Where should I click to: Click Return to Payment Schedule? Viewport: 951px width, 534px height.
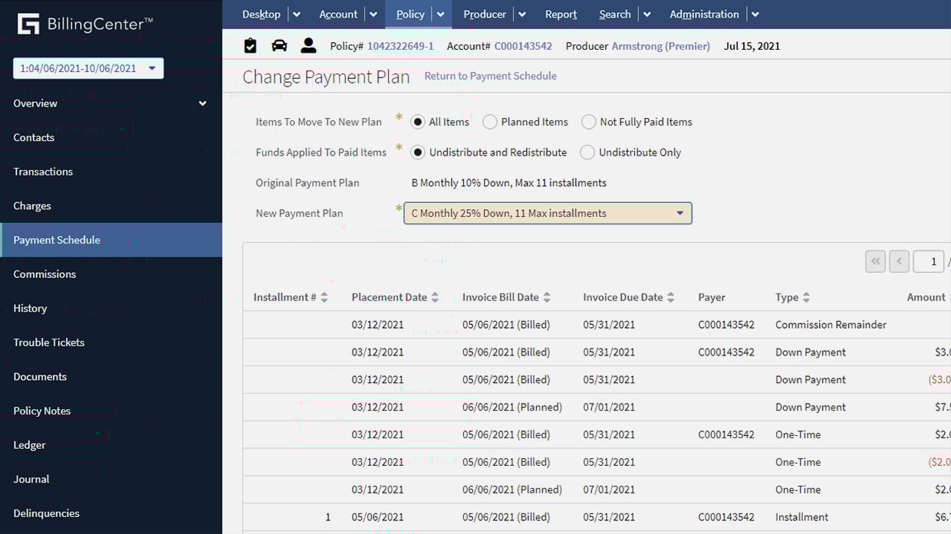(490, 76)
